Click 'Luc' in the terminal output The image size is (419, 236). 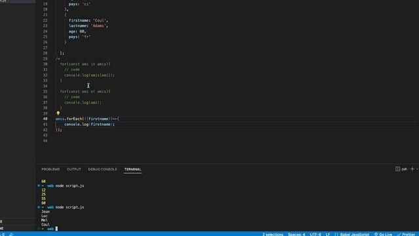(x=45, y=216)
